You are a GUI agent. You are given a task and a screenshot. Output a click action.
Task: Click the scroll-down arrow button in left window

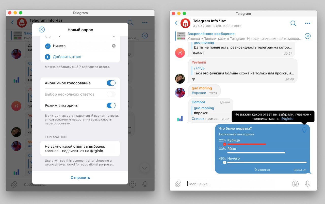pos(145,168)
